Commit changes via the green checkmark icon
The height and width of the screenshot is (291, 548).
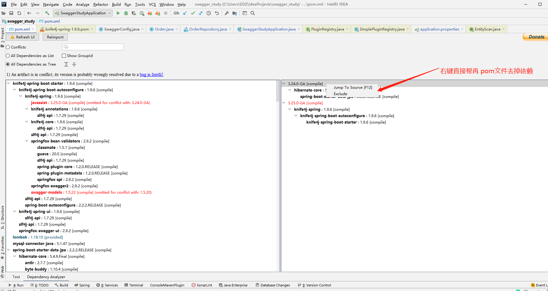point(193,13)
